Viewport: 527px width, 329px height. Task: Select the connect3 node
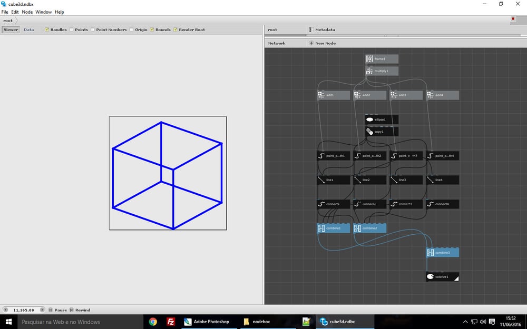406,204
